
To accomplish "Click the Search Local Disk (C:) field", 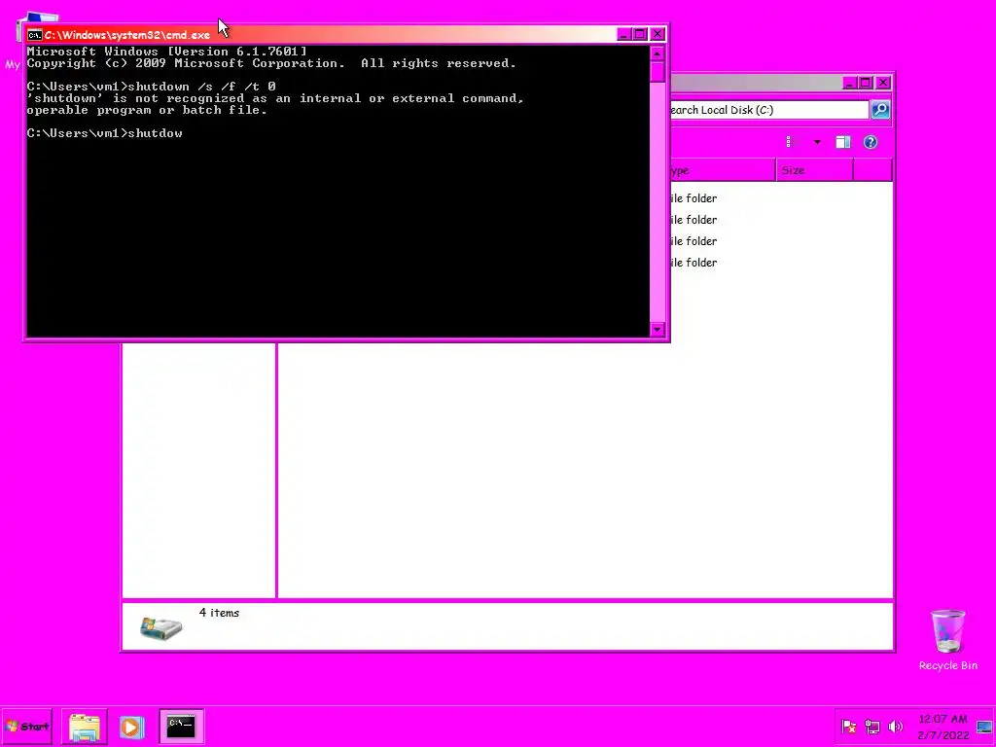I will pos(769,110).
